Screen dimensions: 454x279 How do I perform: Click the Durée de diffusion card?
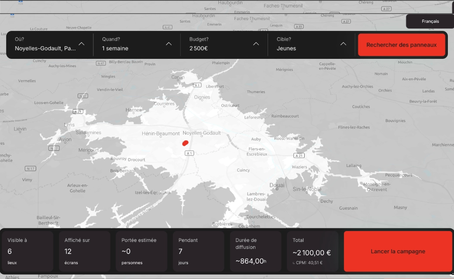pyautogui.click(x=255, y=252)
